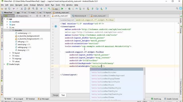Viewport: 183px width, 102px height.
Task: Click the Copy icon in toolbar
Action: pyautogui.click(x=25, y=9)
